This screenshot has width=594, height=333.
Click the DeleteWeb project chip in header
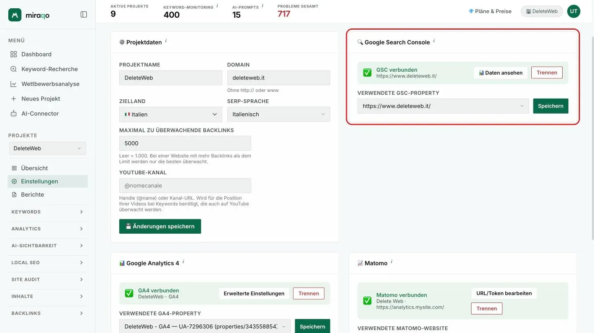[x=542, y=11]
